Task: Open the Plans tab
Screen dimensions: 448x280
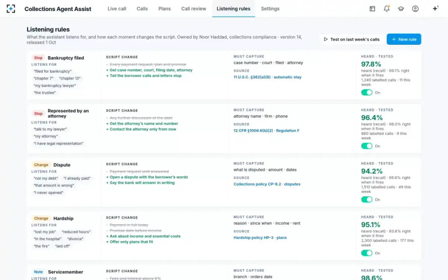Action: [165, 9]
